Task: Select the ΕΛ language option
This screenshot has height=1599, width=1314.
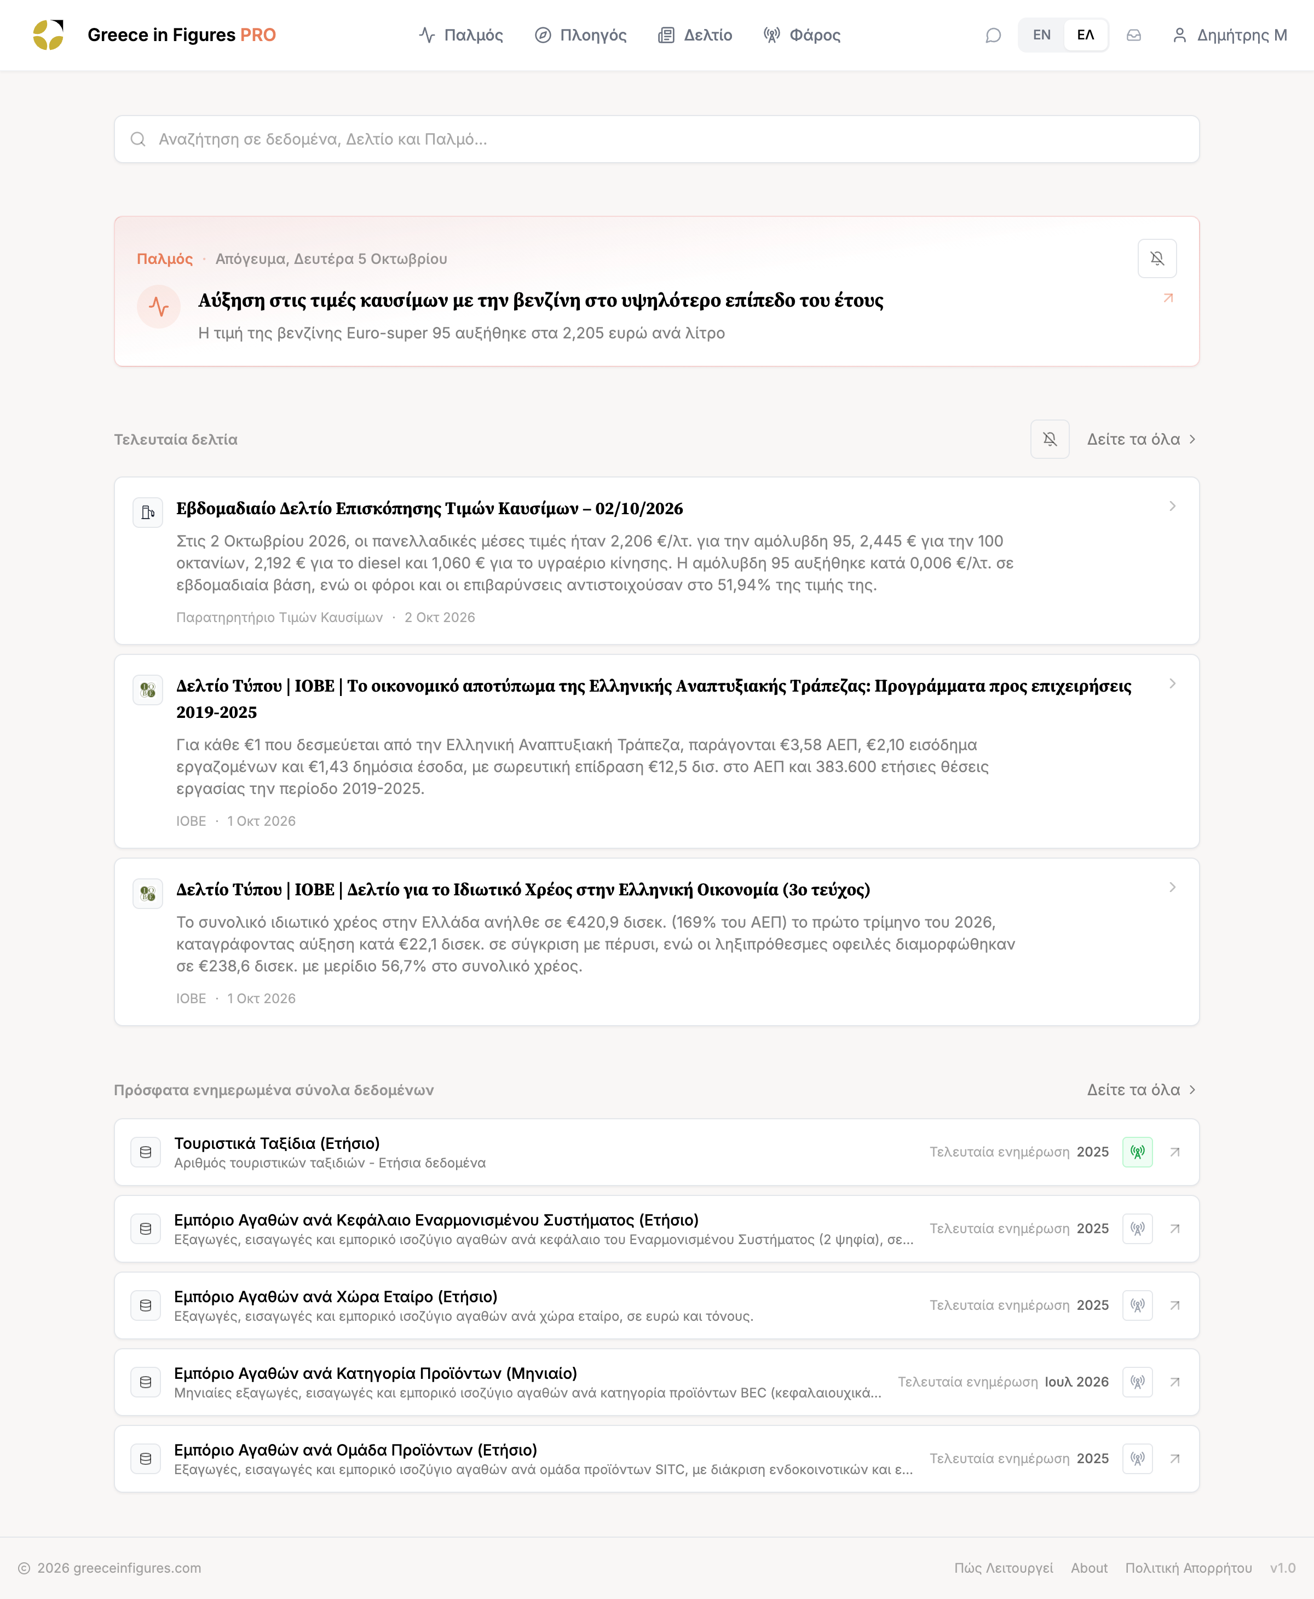Action: click(1085, 35)
